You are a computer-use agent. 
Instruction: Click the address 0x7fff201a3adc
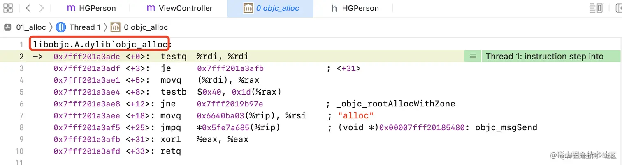[x=88, y=57]
